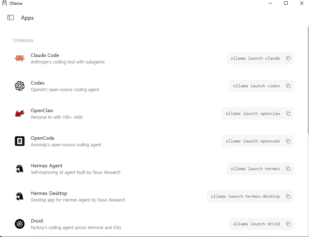Select the 'ollama launch hermes' command text

point(255,169)
